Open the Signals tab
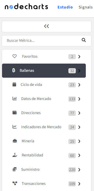This screenshot has width=94, height=191. pos(86,7)
